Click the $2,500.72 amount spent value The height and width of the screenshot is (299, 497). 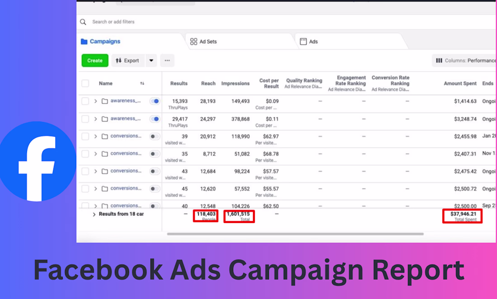tap(465, 189)
